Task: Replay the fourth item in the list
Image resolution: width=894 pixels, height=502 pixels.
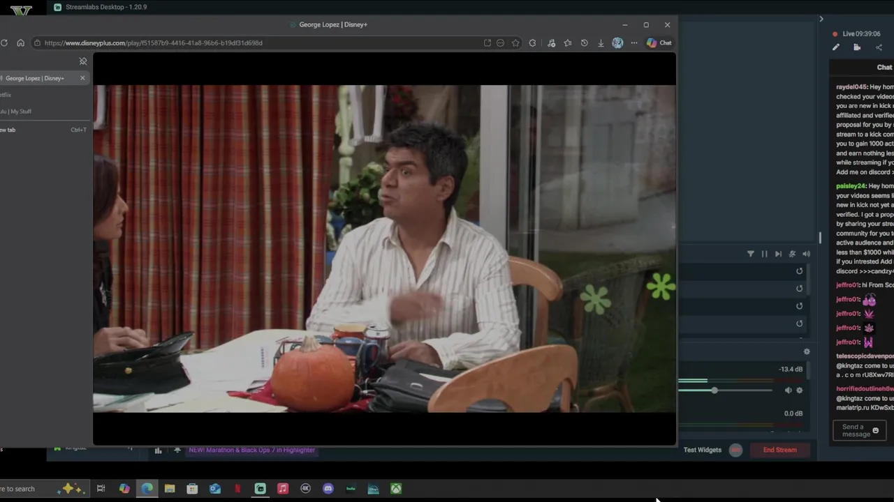Action: click(800, 324)
